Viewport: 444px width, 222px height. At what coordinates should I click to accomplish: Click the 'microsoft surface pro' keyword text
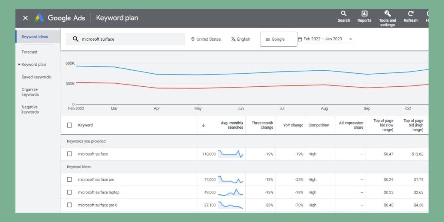[x=96, y=180]
